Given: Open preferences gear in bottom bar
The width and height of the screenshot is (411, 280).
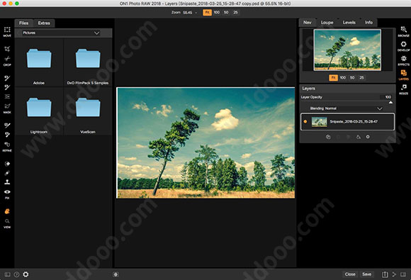Looking at the screenshot, I should pyautogui.click(x=26, y=274).
